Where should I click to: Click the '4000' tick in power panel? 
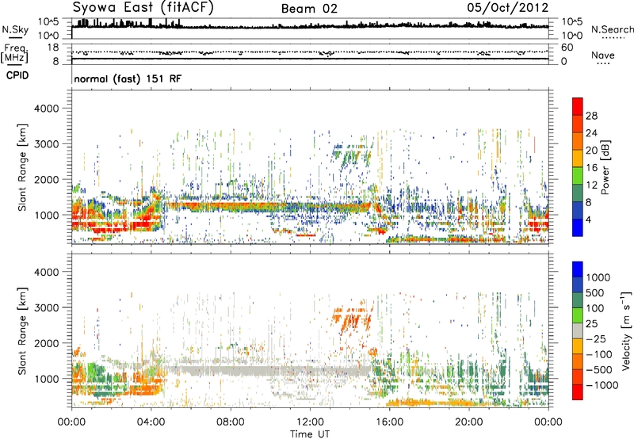[47, 109]
